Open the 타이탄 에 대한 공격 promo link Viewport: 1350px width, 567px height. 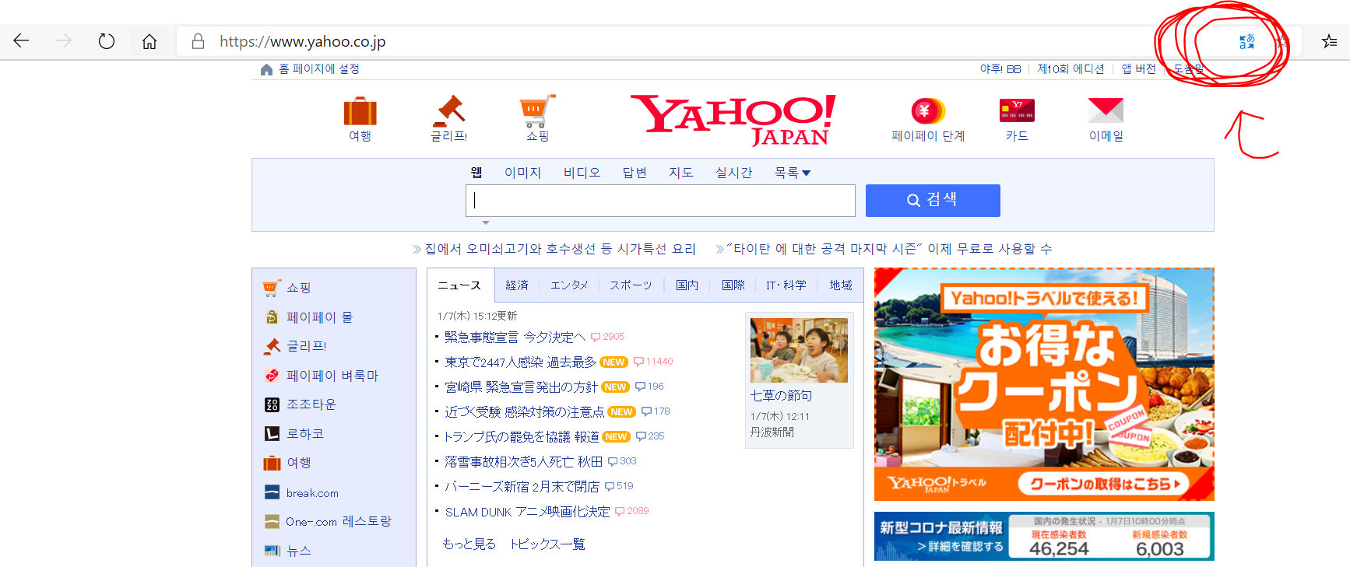pyautogui.click(x=889, y=249)
